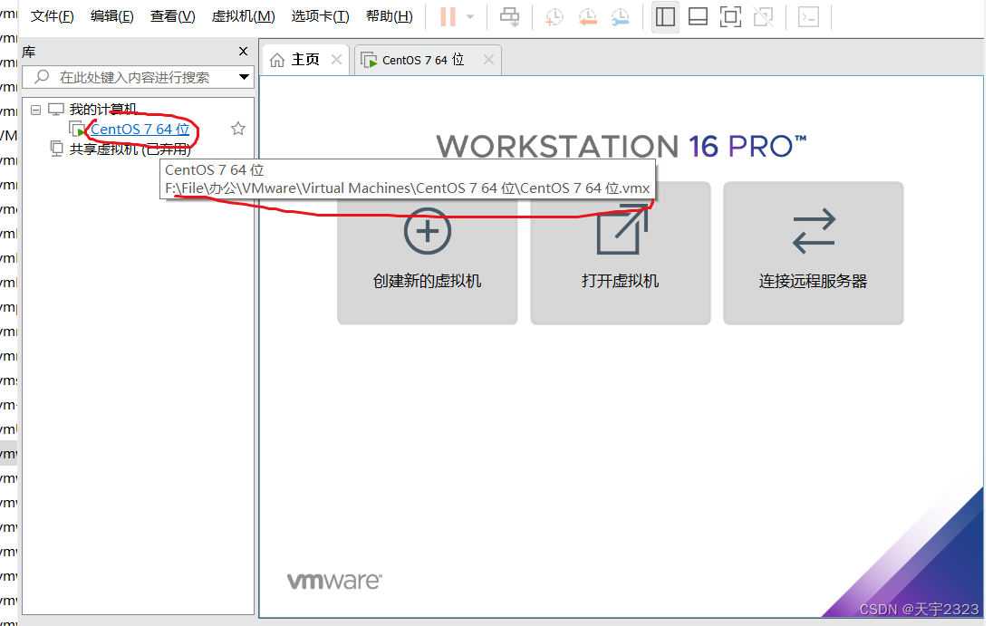Click the enter full screen icon
Viewport: 993px width, 626px height.
click(x=731, y=17)
